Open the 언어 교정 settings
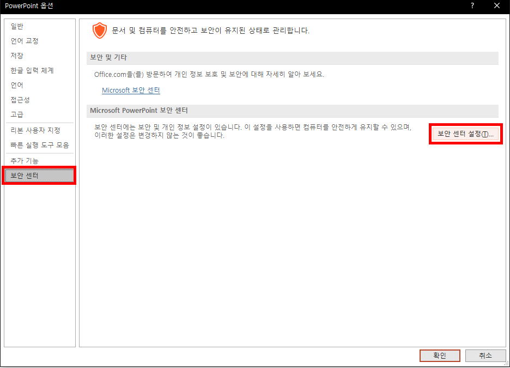Viewport: 510px width, 368px height. [25, 41]
